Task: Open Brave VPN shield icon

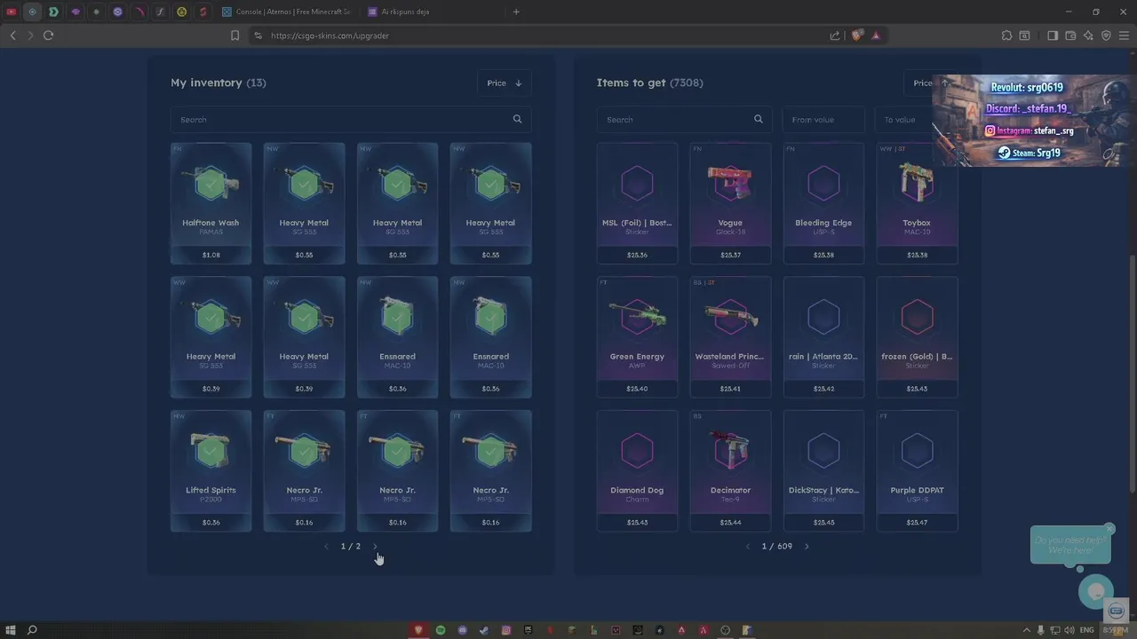Action: point(1106,35)
